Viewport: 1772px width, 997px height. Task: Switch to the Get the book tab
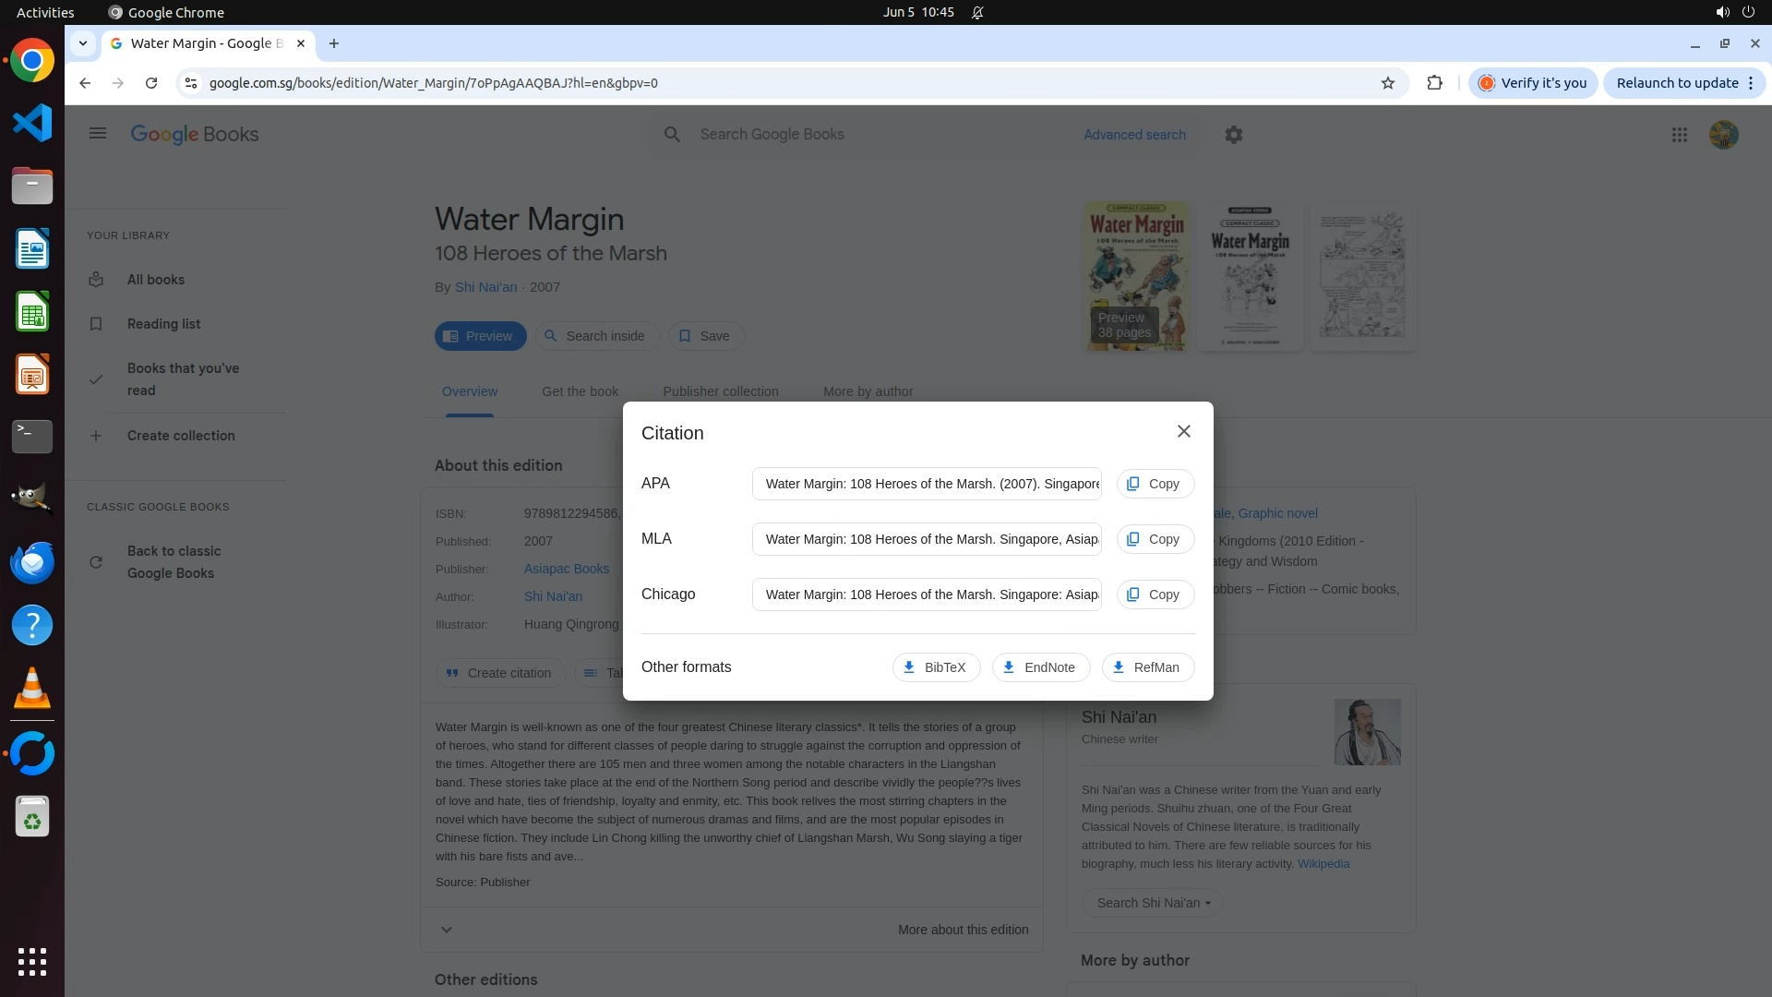coord(580,391)
